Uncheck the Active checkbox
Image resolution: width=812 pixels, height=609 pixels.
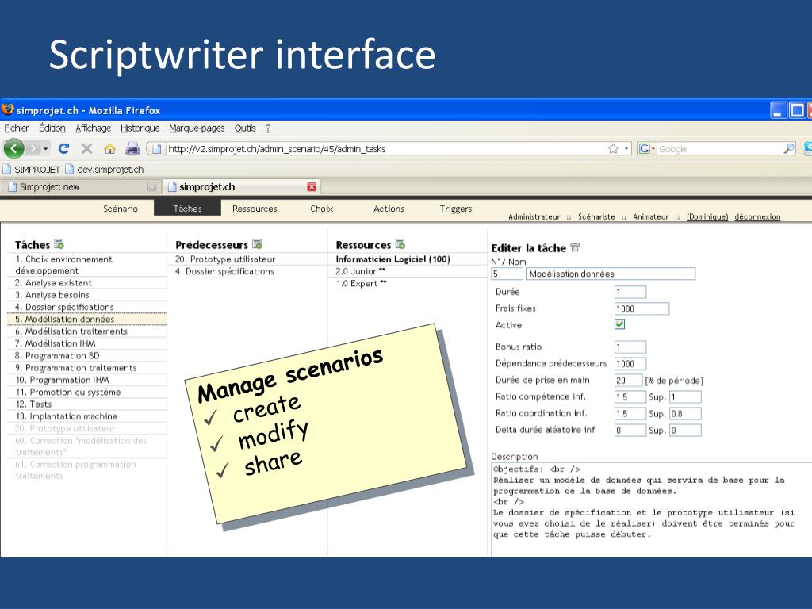(619, 324)
